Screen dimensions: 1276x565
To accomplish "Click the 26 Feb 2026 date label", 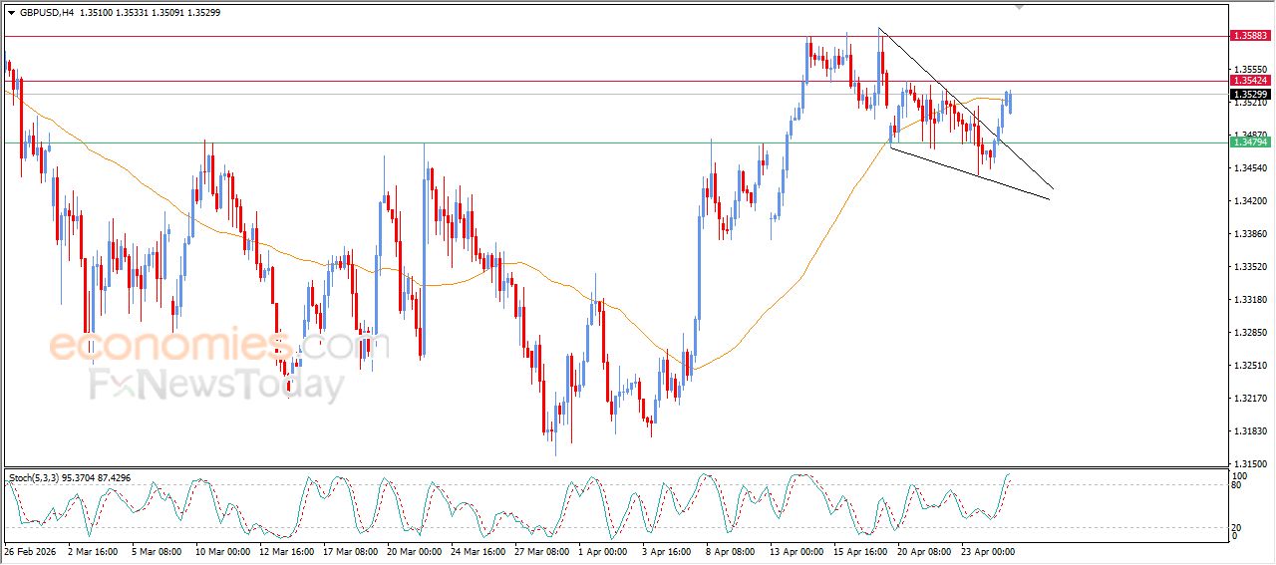I will (x=31, y=551).
